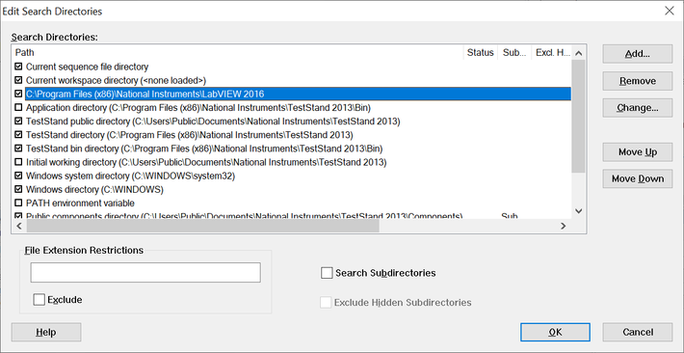The height and width of the screenshot is (353, 684).
Task: Toggle the LabVIEW 2016 path checkbox
Action: [x=18, y=94]
